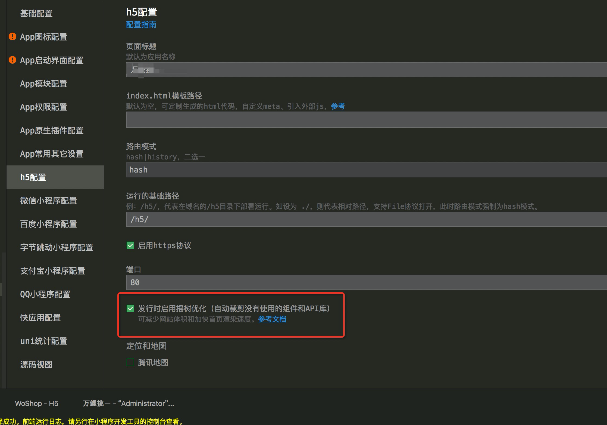The width and height of the screenshot is (607, 425).
Task: Select 基础配置 in sidebar
Action: [x=36, y=13]
